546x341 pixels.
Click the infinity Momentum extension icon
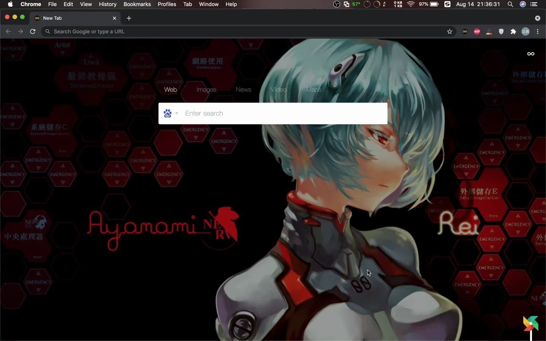tap(464, 32)
